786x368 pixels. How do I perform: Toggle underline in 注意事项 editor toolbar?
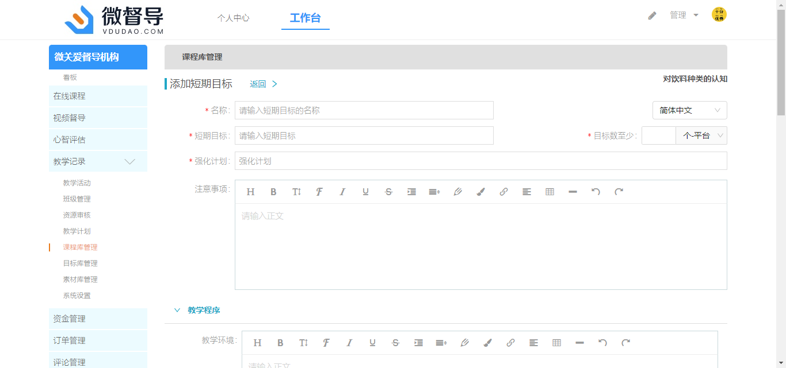[x=365, y=192]
